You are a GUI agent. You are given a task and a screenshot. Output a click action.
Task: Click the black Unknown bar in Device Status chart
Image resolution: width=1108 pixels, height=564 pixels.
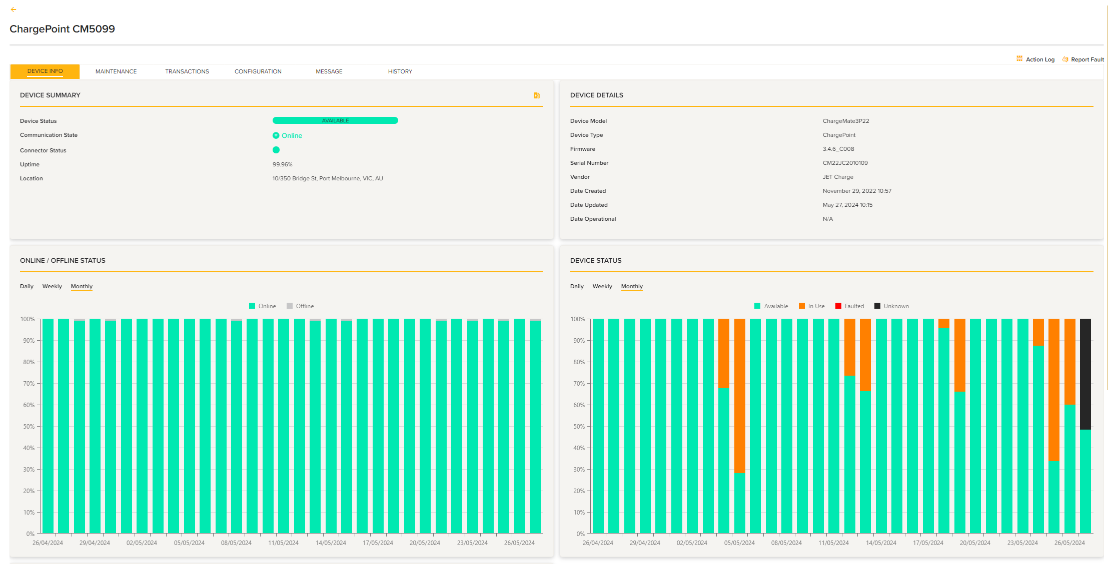pyautogui.click(x=1085, y=374)
